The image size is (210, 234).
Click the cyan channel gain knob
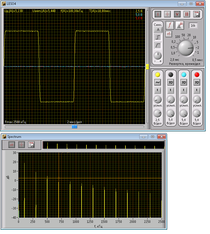point(184,100)
